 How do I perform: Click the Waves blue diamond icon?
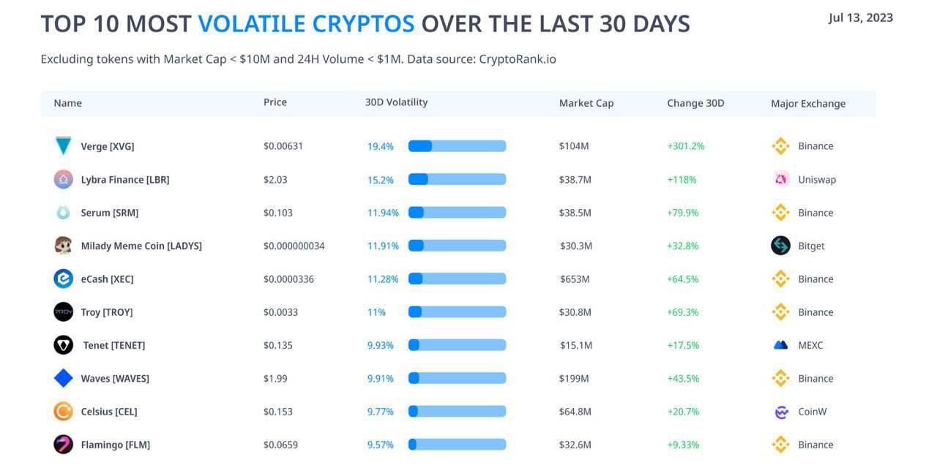tap(64, 378)
